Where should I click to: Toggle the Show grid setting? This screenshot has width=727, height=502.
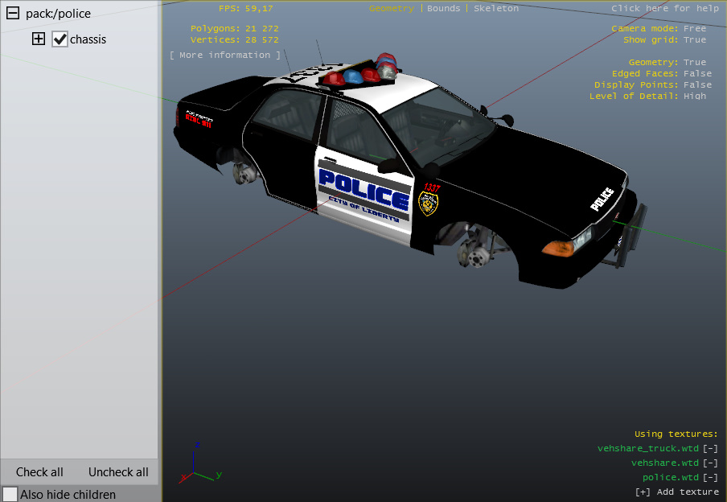pyautogui.click(x=695, y=39)
